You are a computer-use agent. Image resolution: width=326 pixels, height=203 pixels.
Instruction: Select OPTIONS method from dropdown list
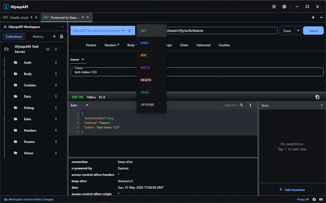coord(151,105)
